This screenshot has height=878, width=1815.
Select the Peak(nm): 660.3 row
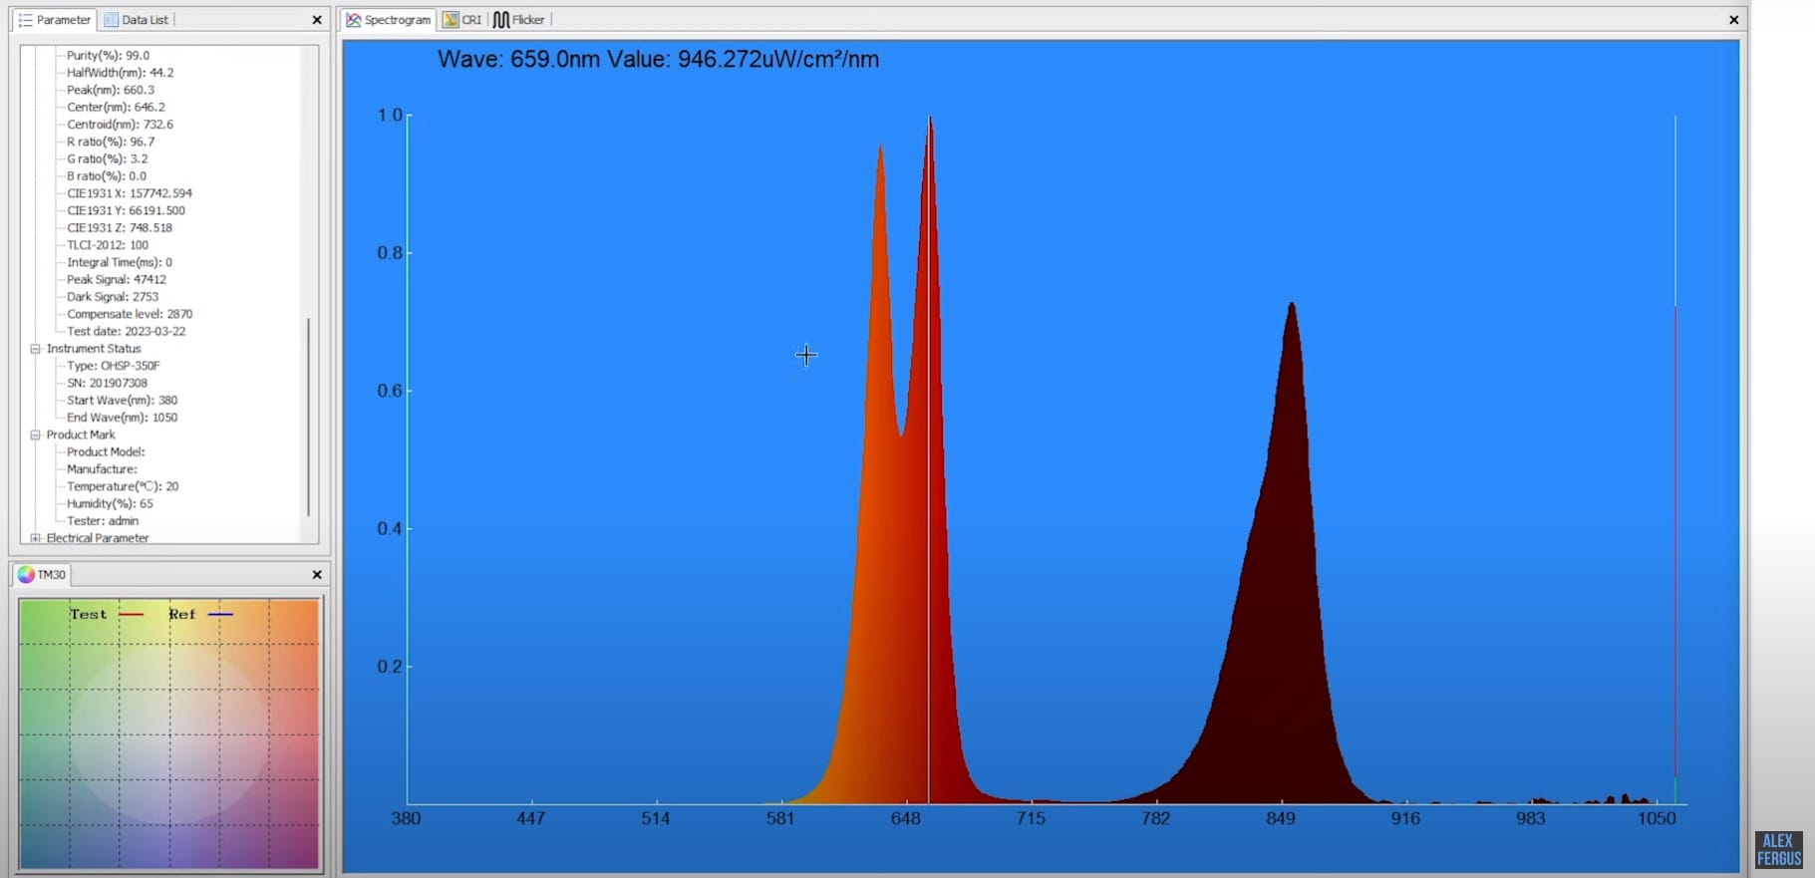110,90
